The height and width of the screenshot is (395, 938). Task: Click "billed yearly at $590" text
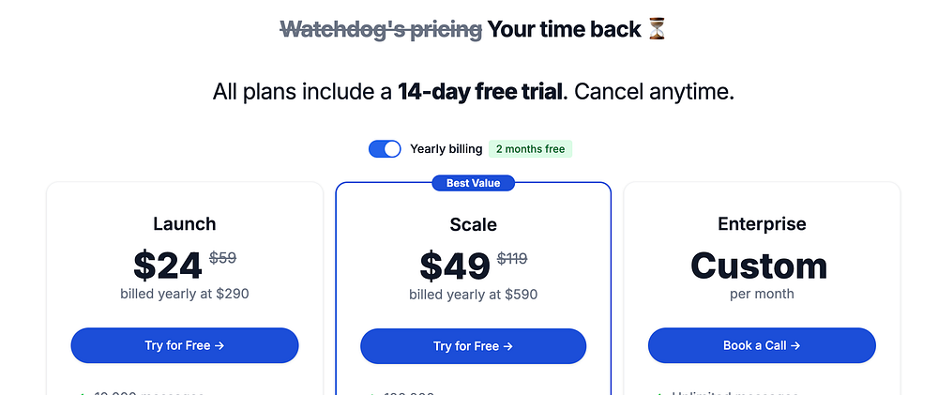pyautogui.click(x=473, y=295)
